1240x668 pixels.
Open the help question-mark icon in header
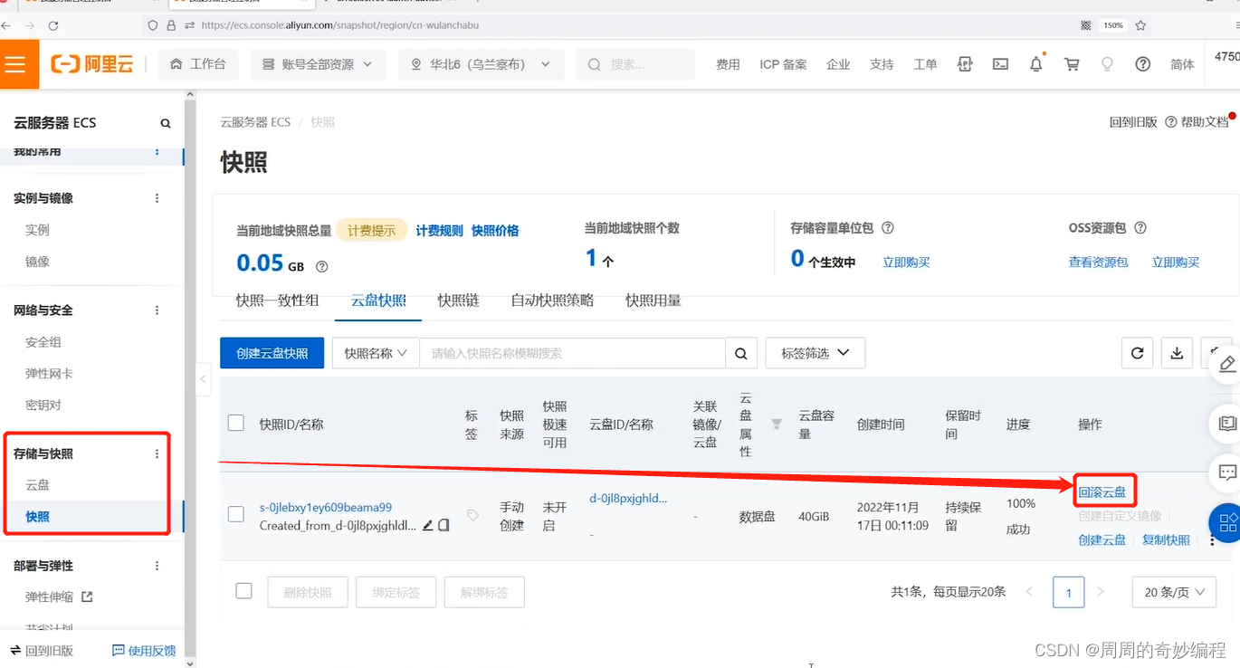(x=1143, y=64)
